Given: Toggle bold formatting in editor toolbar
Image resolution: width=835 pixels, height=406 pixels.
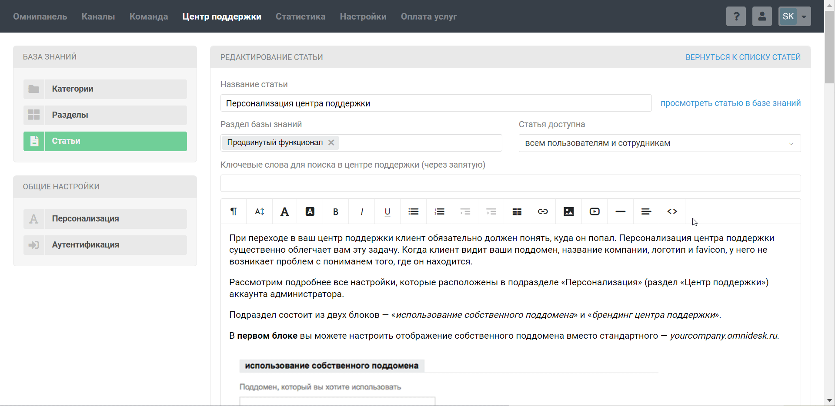Looking at the screenshot, I should tap(335, 211).
